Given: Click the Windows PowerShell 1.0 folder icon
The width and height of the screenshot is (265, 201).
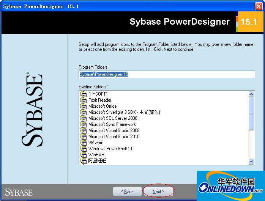Looking at the screenshot, I should pyautogui.click(x=84, y=149).
